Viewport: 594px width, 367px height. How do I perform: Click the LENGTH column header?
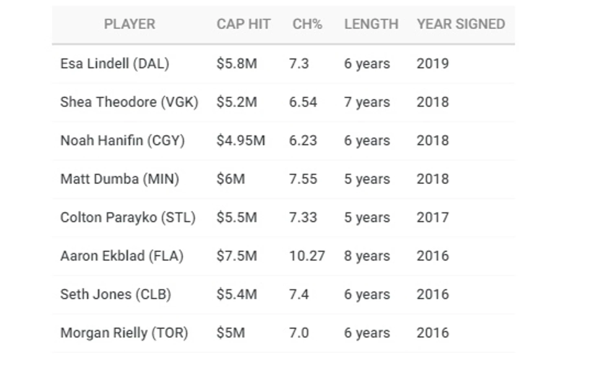(x=371, y=24)
